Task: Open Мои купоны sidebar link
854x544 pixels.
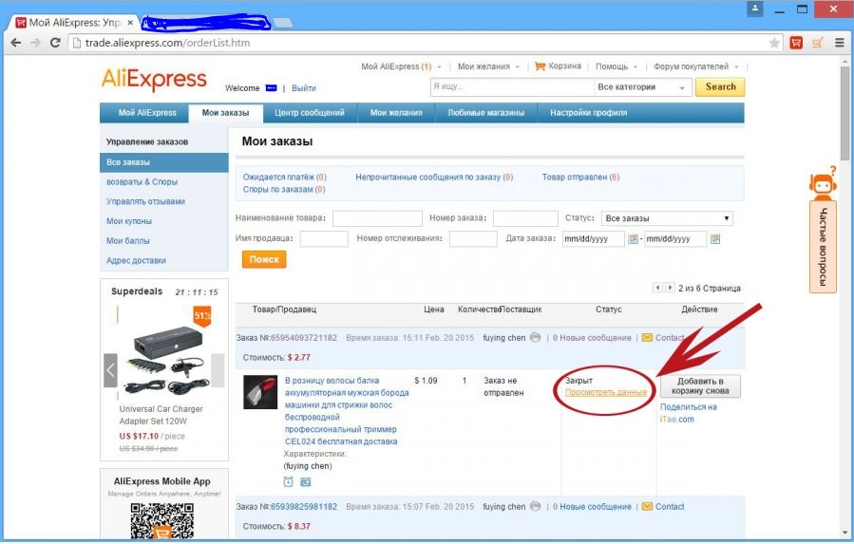Action: (x=129, y=221)
